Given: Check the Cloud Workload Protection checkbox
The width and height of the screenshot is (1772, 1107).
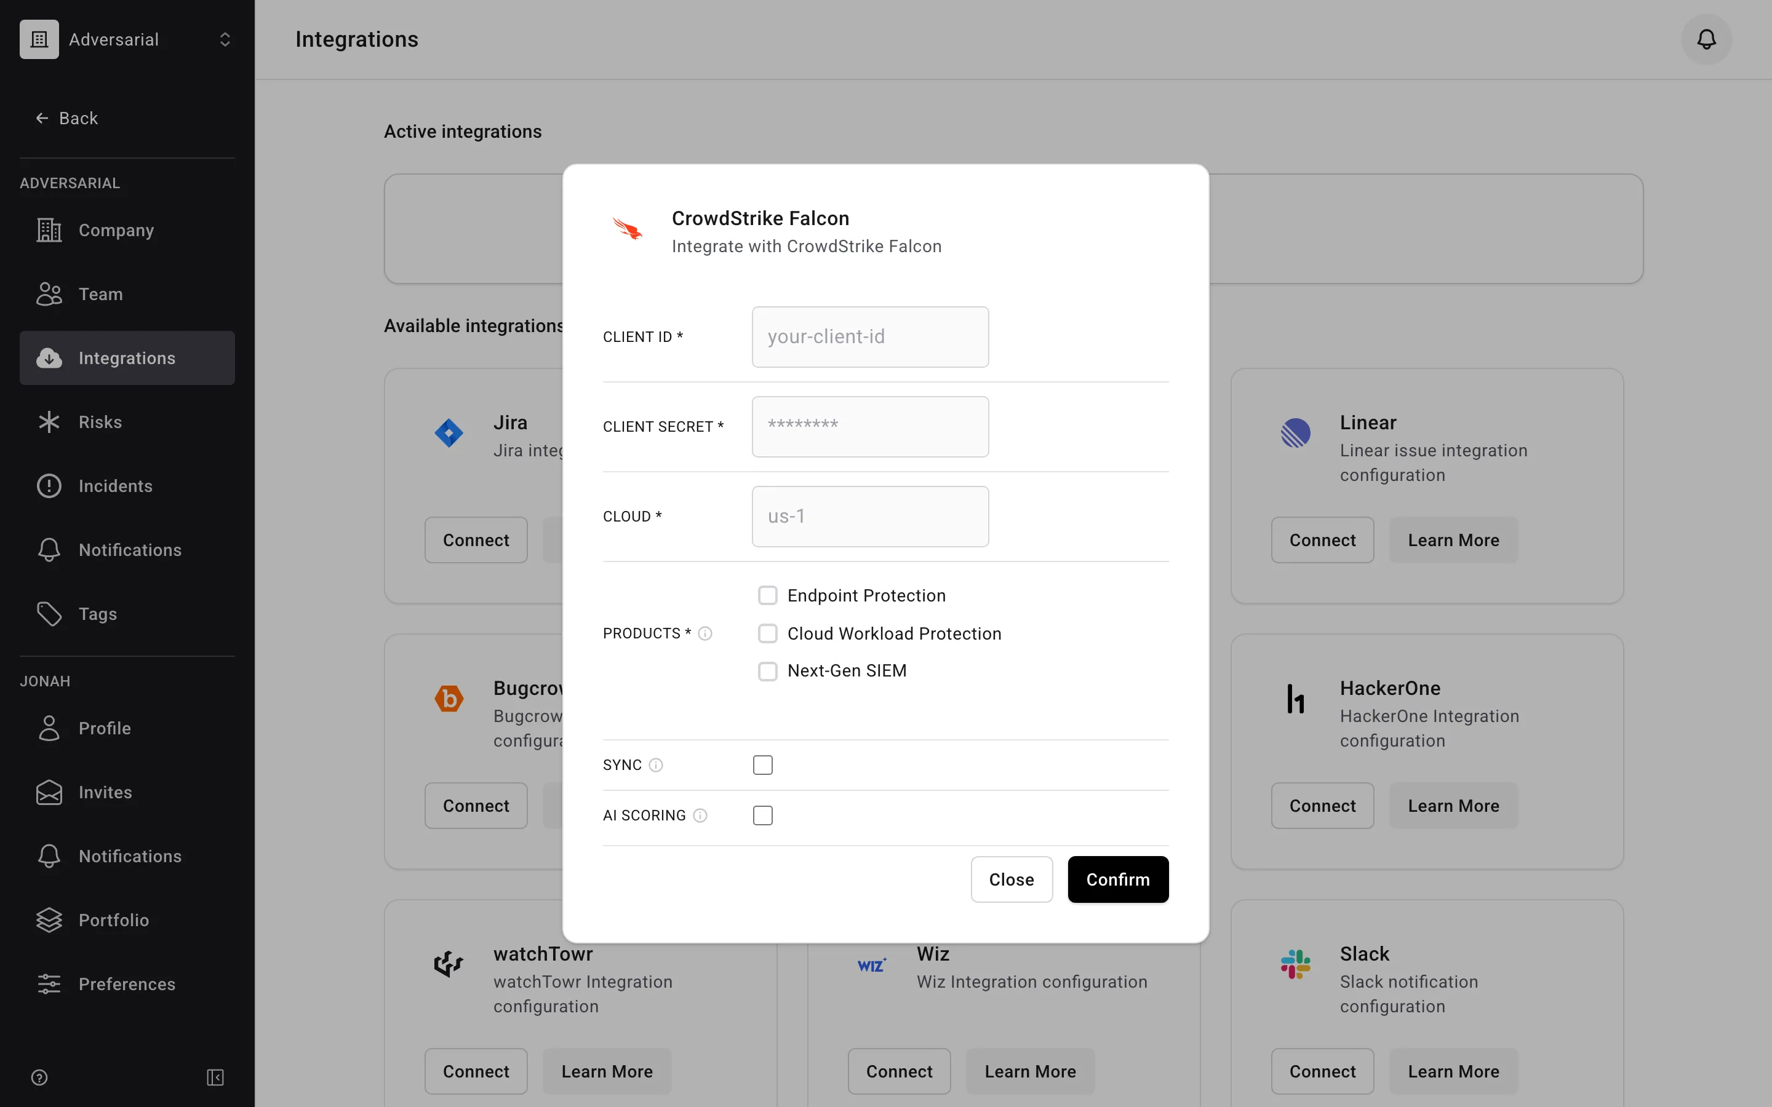Looking at the screenshot, I should pos(767,633).
